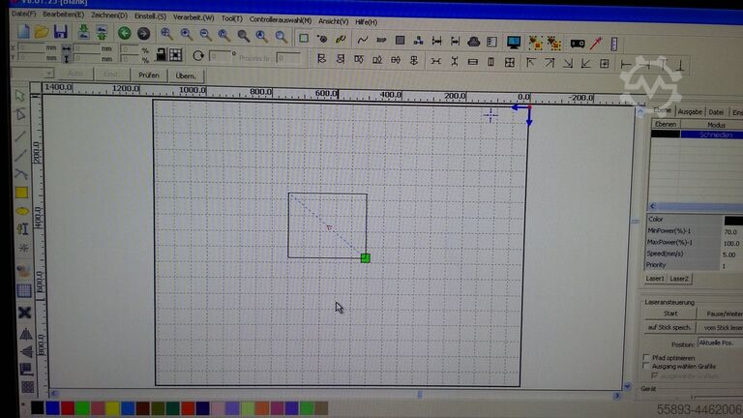Click the green Undo arrow icon

click(124, 33)
